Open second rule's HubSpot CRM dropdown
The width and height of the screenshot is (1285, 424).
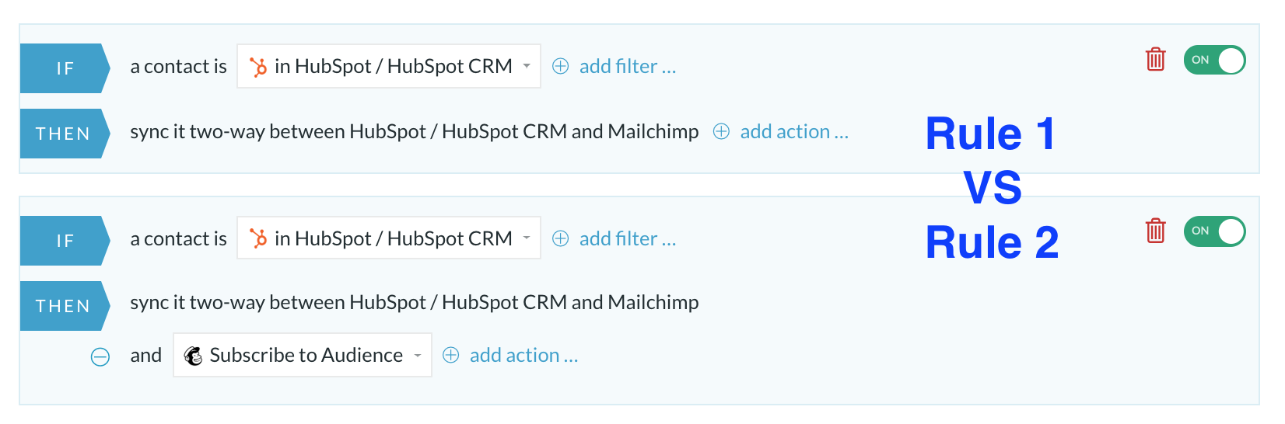click(x=389, y=238)
